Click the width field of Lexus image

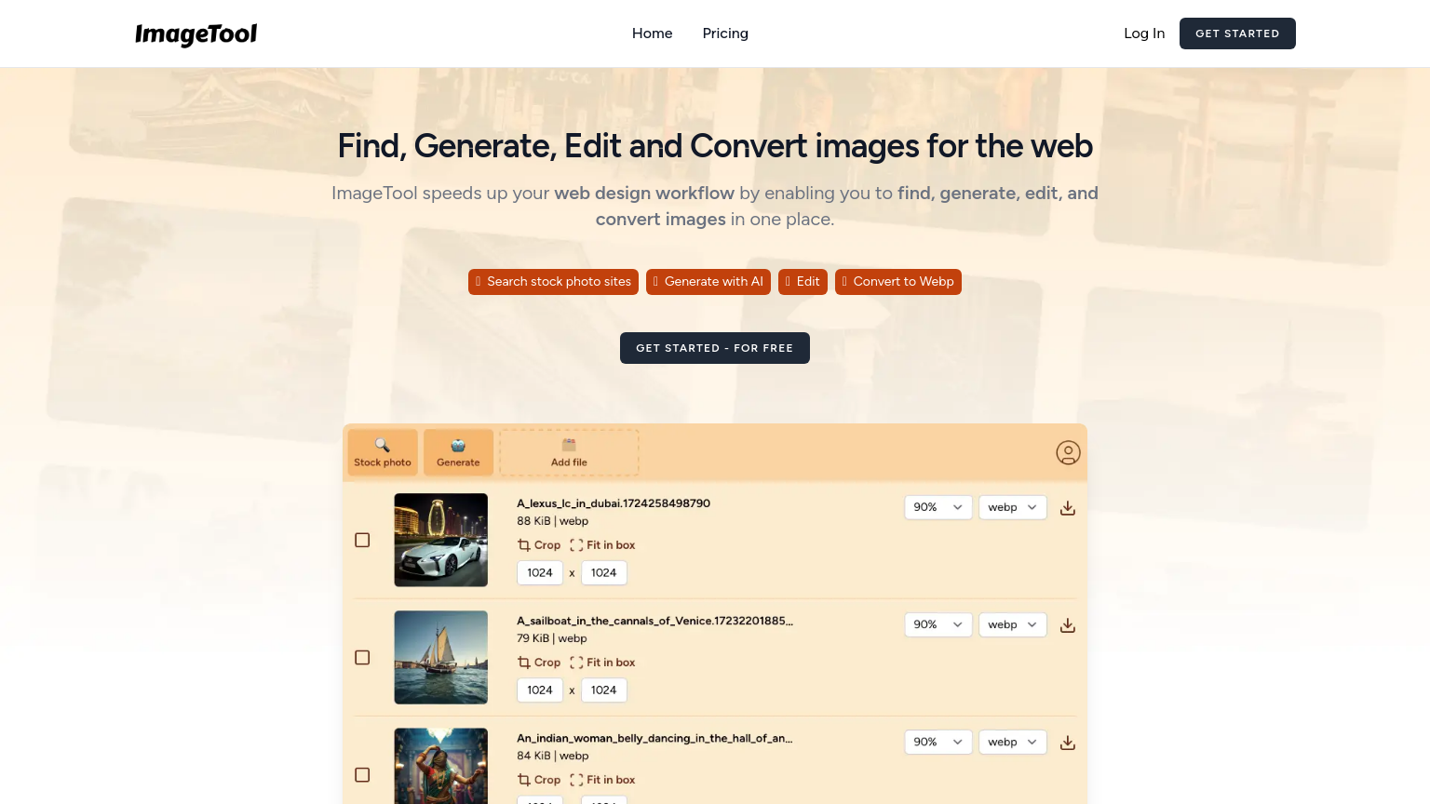540,573
